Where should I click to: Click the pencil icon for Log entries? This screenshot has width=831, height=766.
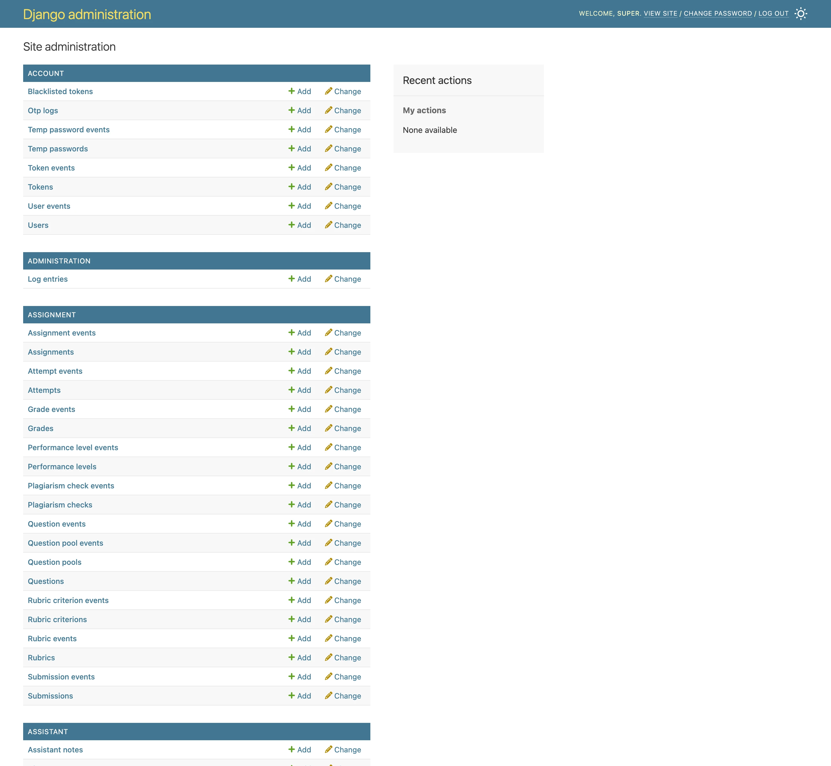click(x=328, y=278)
